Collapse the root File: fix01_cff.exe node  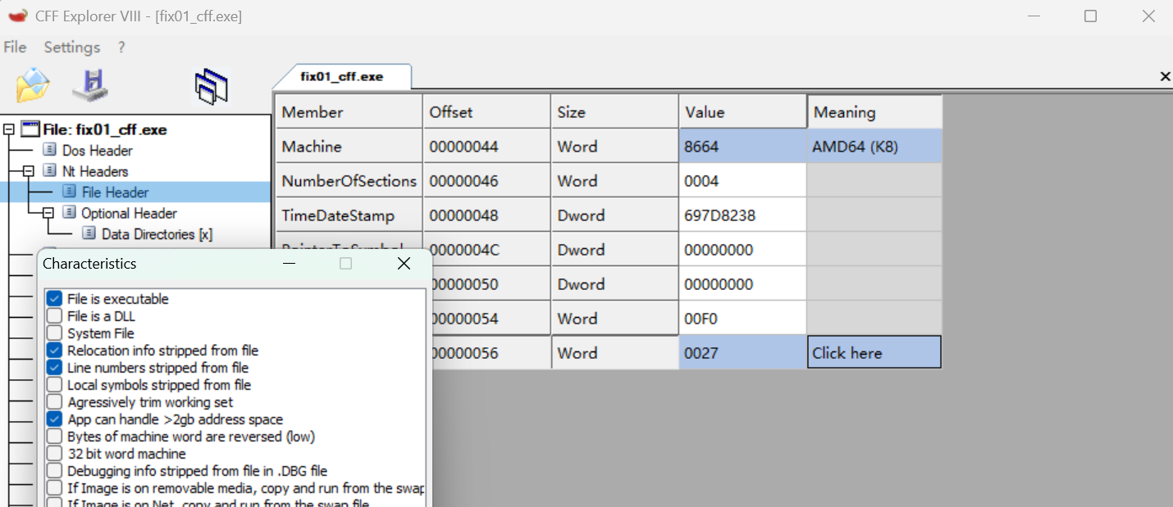tap(8, 129)
